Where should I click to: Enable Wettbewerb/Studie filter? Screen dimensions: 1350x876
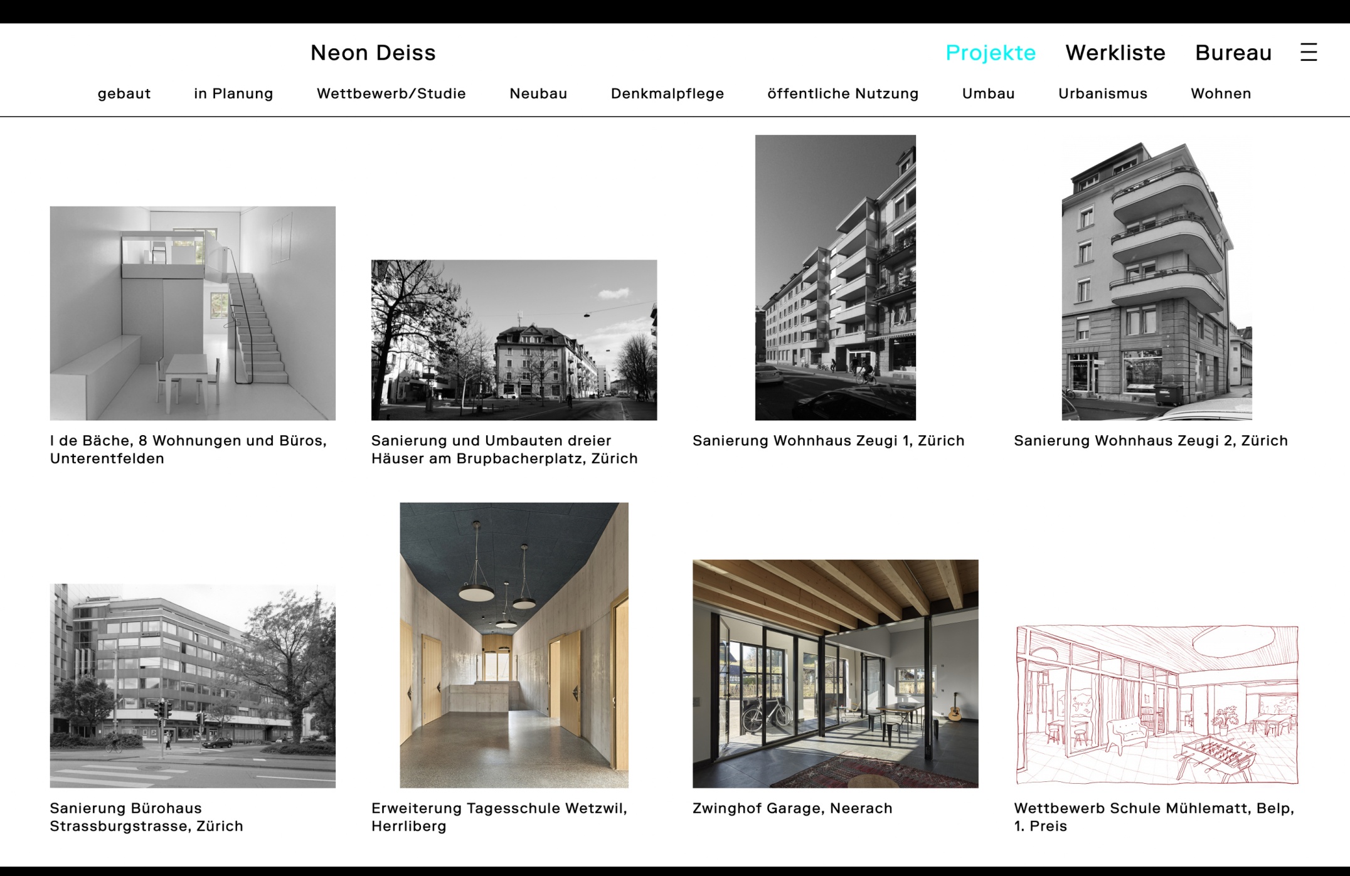coord(391,93)
